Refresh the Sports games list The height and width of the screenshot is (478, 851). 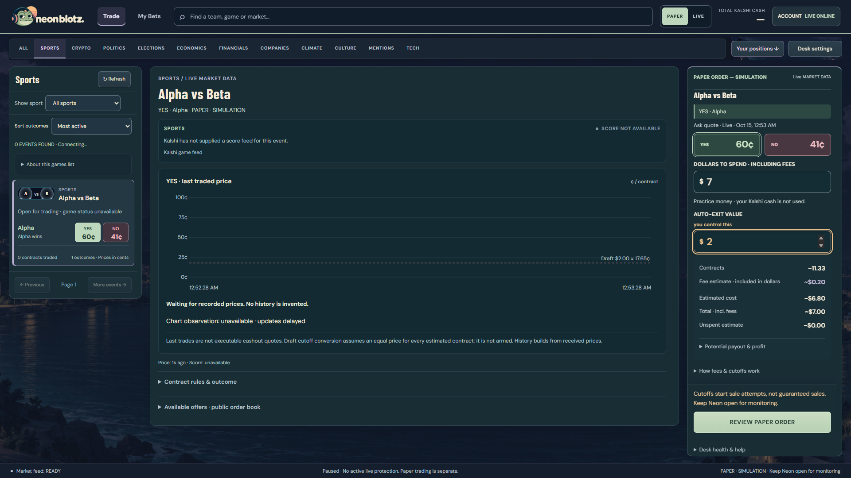click(x=114, y=79)
